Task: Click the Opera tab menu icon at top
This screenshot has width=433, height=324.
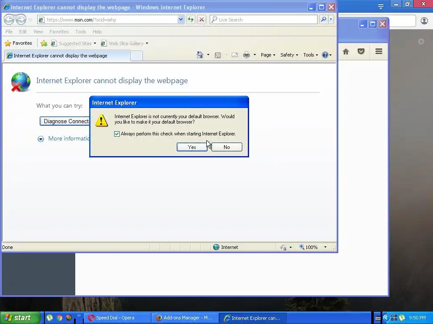Action: coord(381,7)
